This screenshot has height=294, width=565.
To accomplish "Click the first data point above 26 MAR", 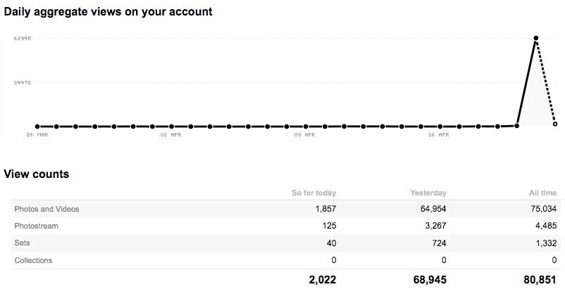I will click(37, 127).
